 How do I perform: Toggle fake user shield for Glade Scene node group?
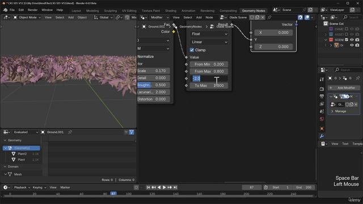coord(252,18)
